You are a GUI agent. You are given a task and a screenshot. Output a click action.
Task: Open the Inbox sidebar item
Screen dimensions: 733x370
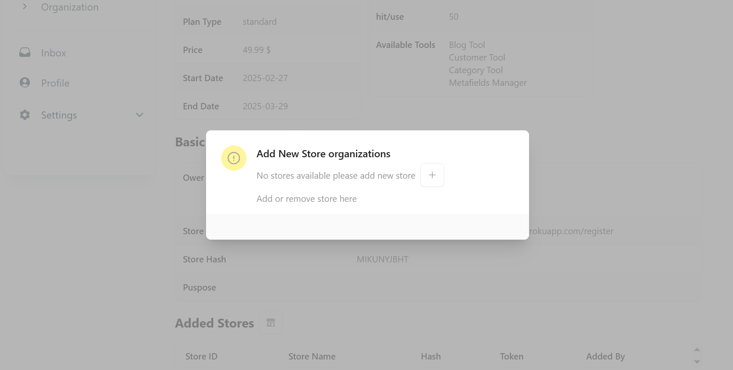point(53,53)
